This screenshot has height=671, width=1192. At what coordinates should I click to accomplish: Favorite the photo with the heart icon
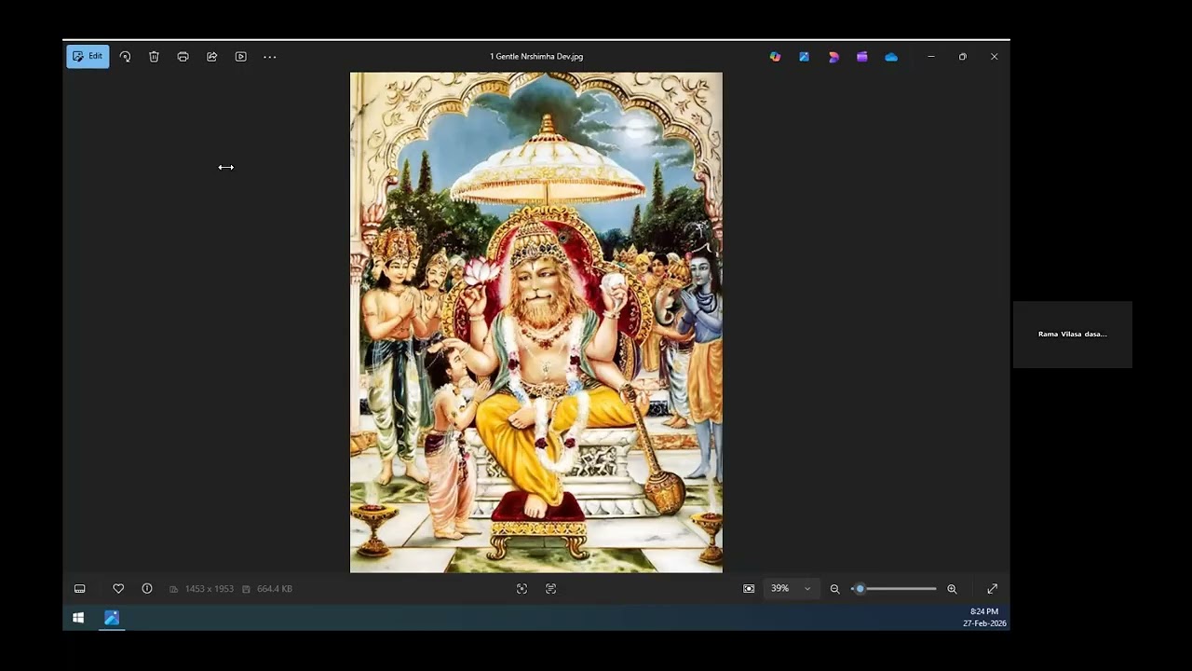tap(118, 589)
